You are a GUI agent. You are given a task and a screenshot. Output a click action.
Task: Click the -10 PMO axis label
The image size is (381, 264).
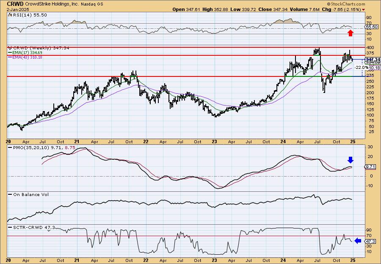pos(370,186)
